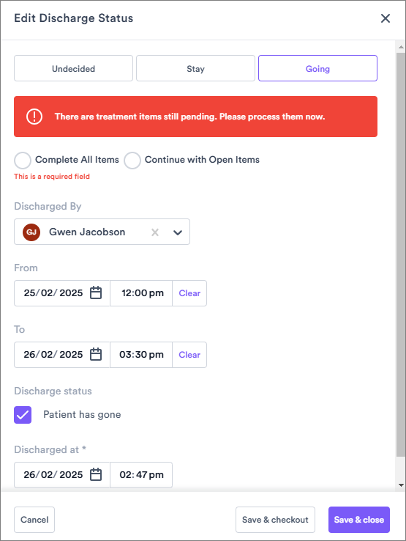Edit the To time 03:30 pm field
406x541 pixels.
pos(141,355)
